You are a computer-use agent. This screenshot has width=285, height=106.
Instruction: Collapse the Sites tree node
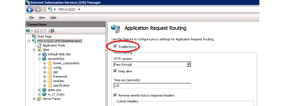click(x=34, y=50)
